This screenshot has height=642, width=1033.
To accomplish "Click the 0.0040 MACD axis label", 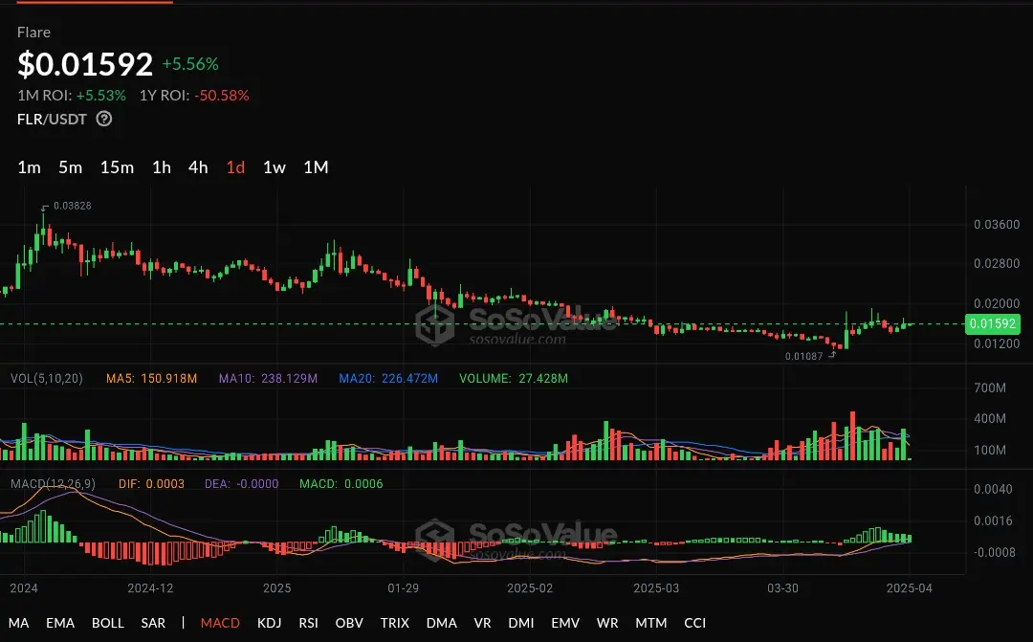I will point(993,489).
